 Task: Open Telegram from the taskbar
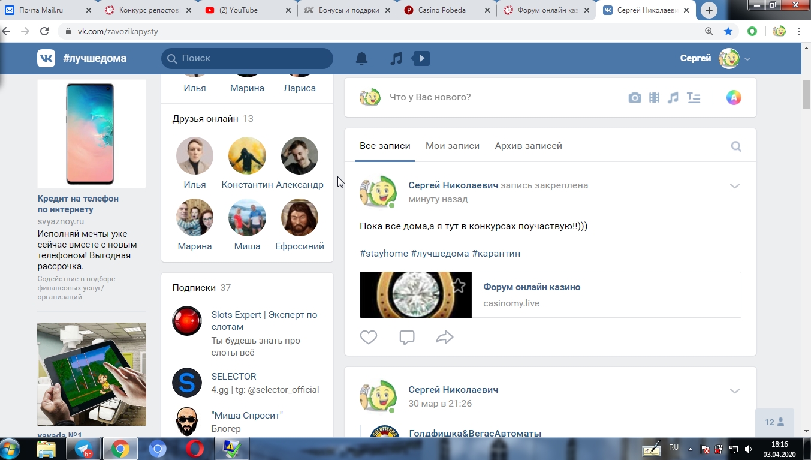pyautogui.click(x=84, y=449)
